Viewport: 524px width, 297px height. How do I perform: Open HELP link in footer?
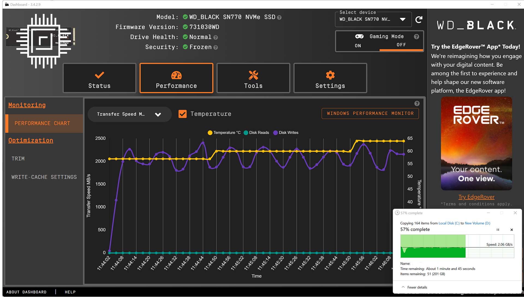pos(70,292)
